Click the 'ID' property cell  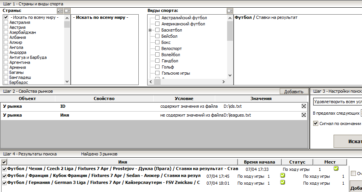[x=63, y=106]
